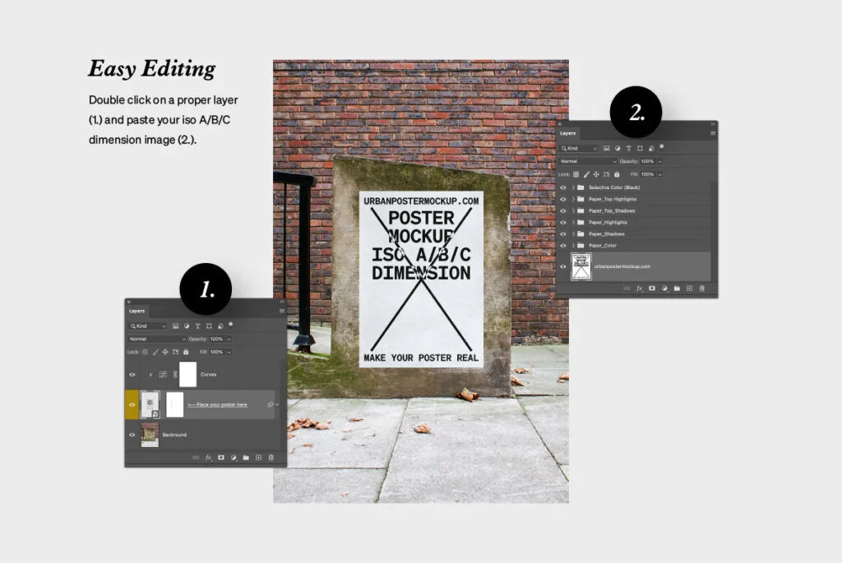Screen dimensions: 842x563
Task: Click the trash icon in the Curves layers panel
Action: click(271, 457)
